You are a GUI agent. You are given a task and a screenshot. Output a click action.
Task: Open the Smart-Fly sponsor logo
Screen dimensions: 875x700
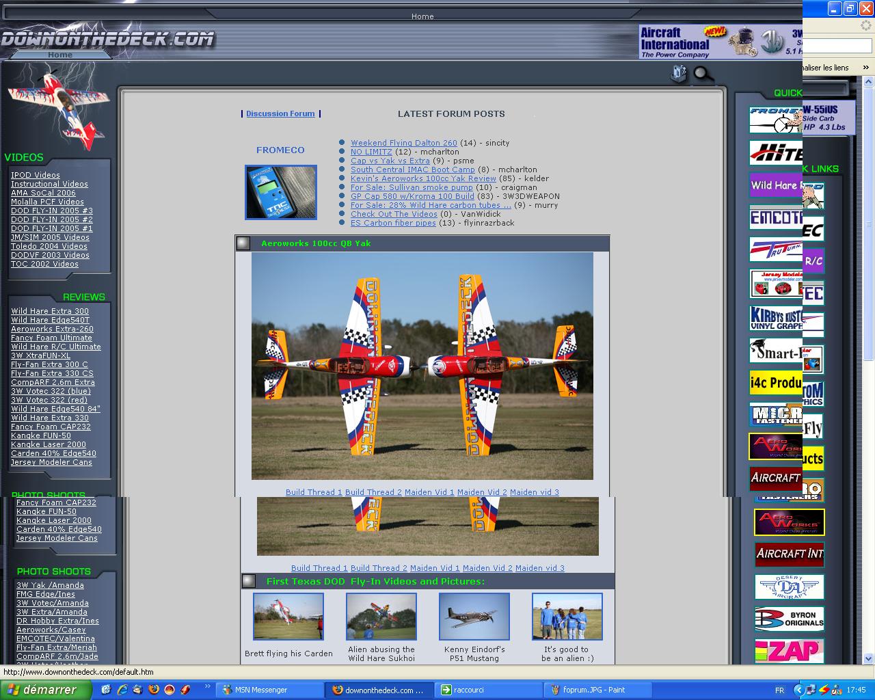(x=776, y=351)
